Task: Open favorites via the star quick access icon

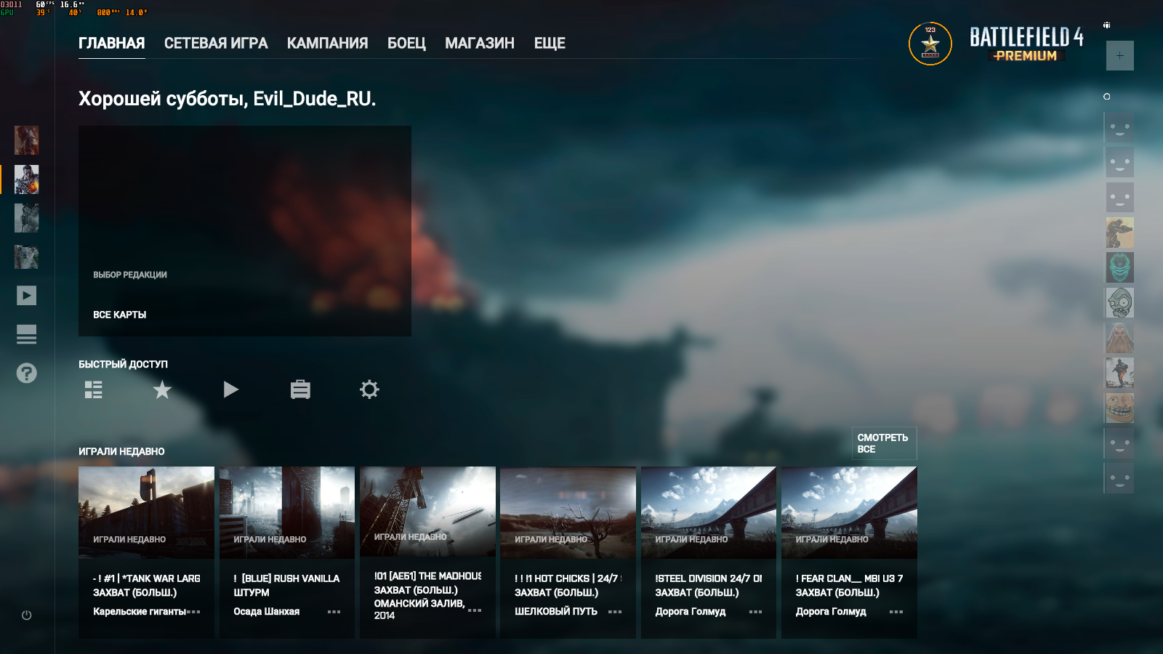Action: coord(162,390)
